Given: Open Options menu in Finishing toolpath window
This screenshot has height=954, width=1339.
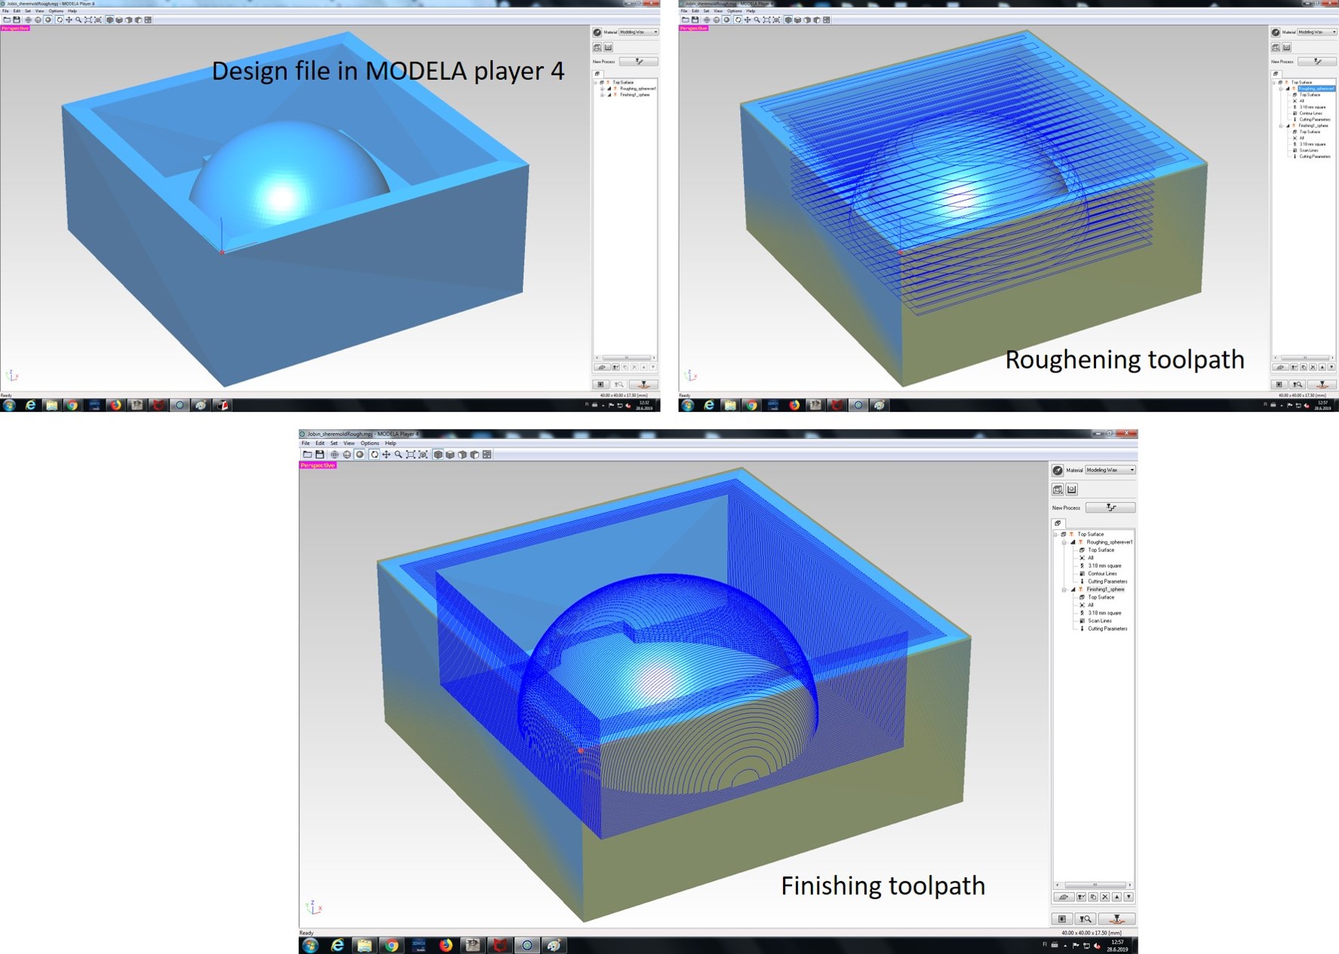Looking at the screenshot, I should 370,443.
